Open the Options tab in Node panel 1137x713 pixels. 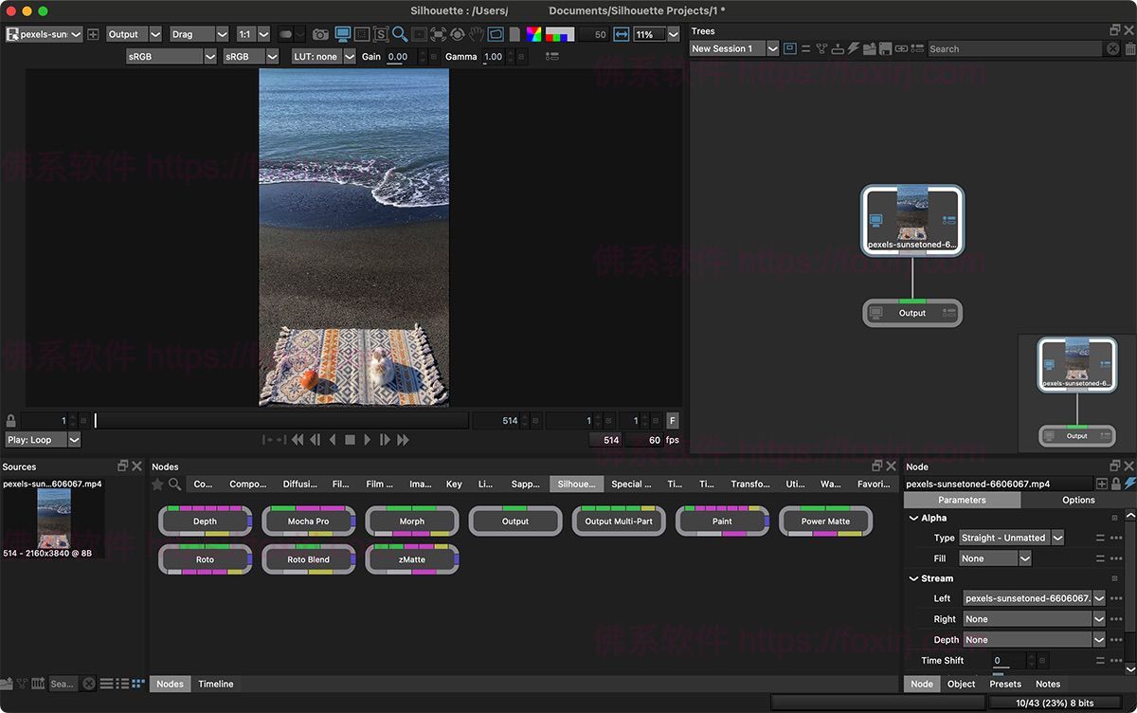1078,500
